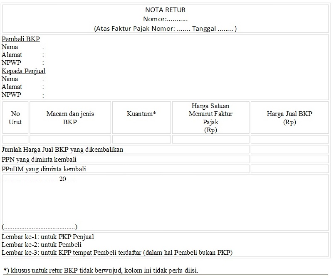Click the empty cell under Kuantum column

(x=141, y=140)
